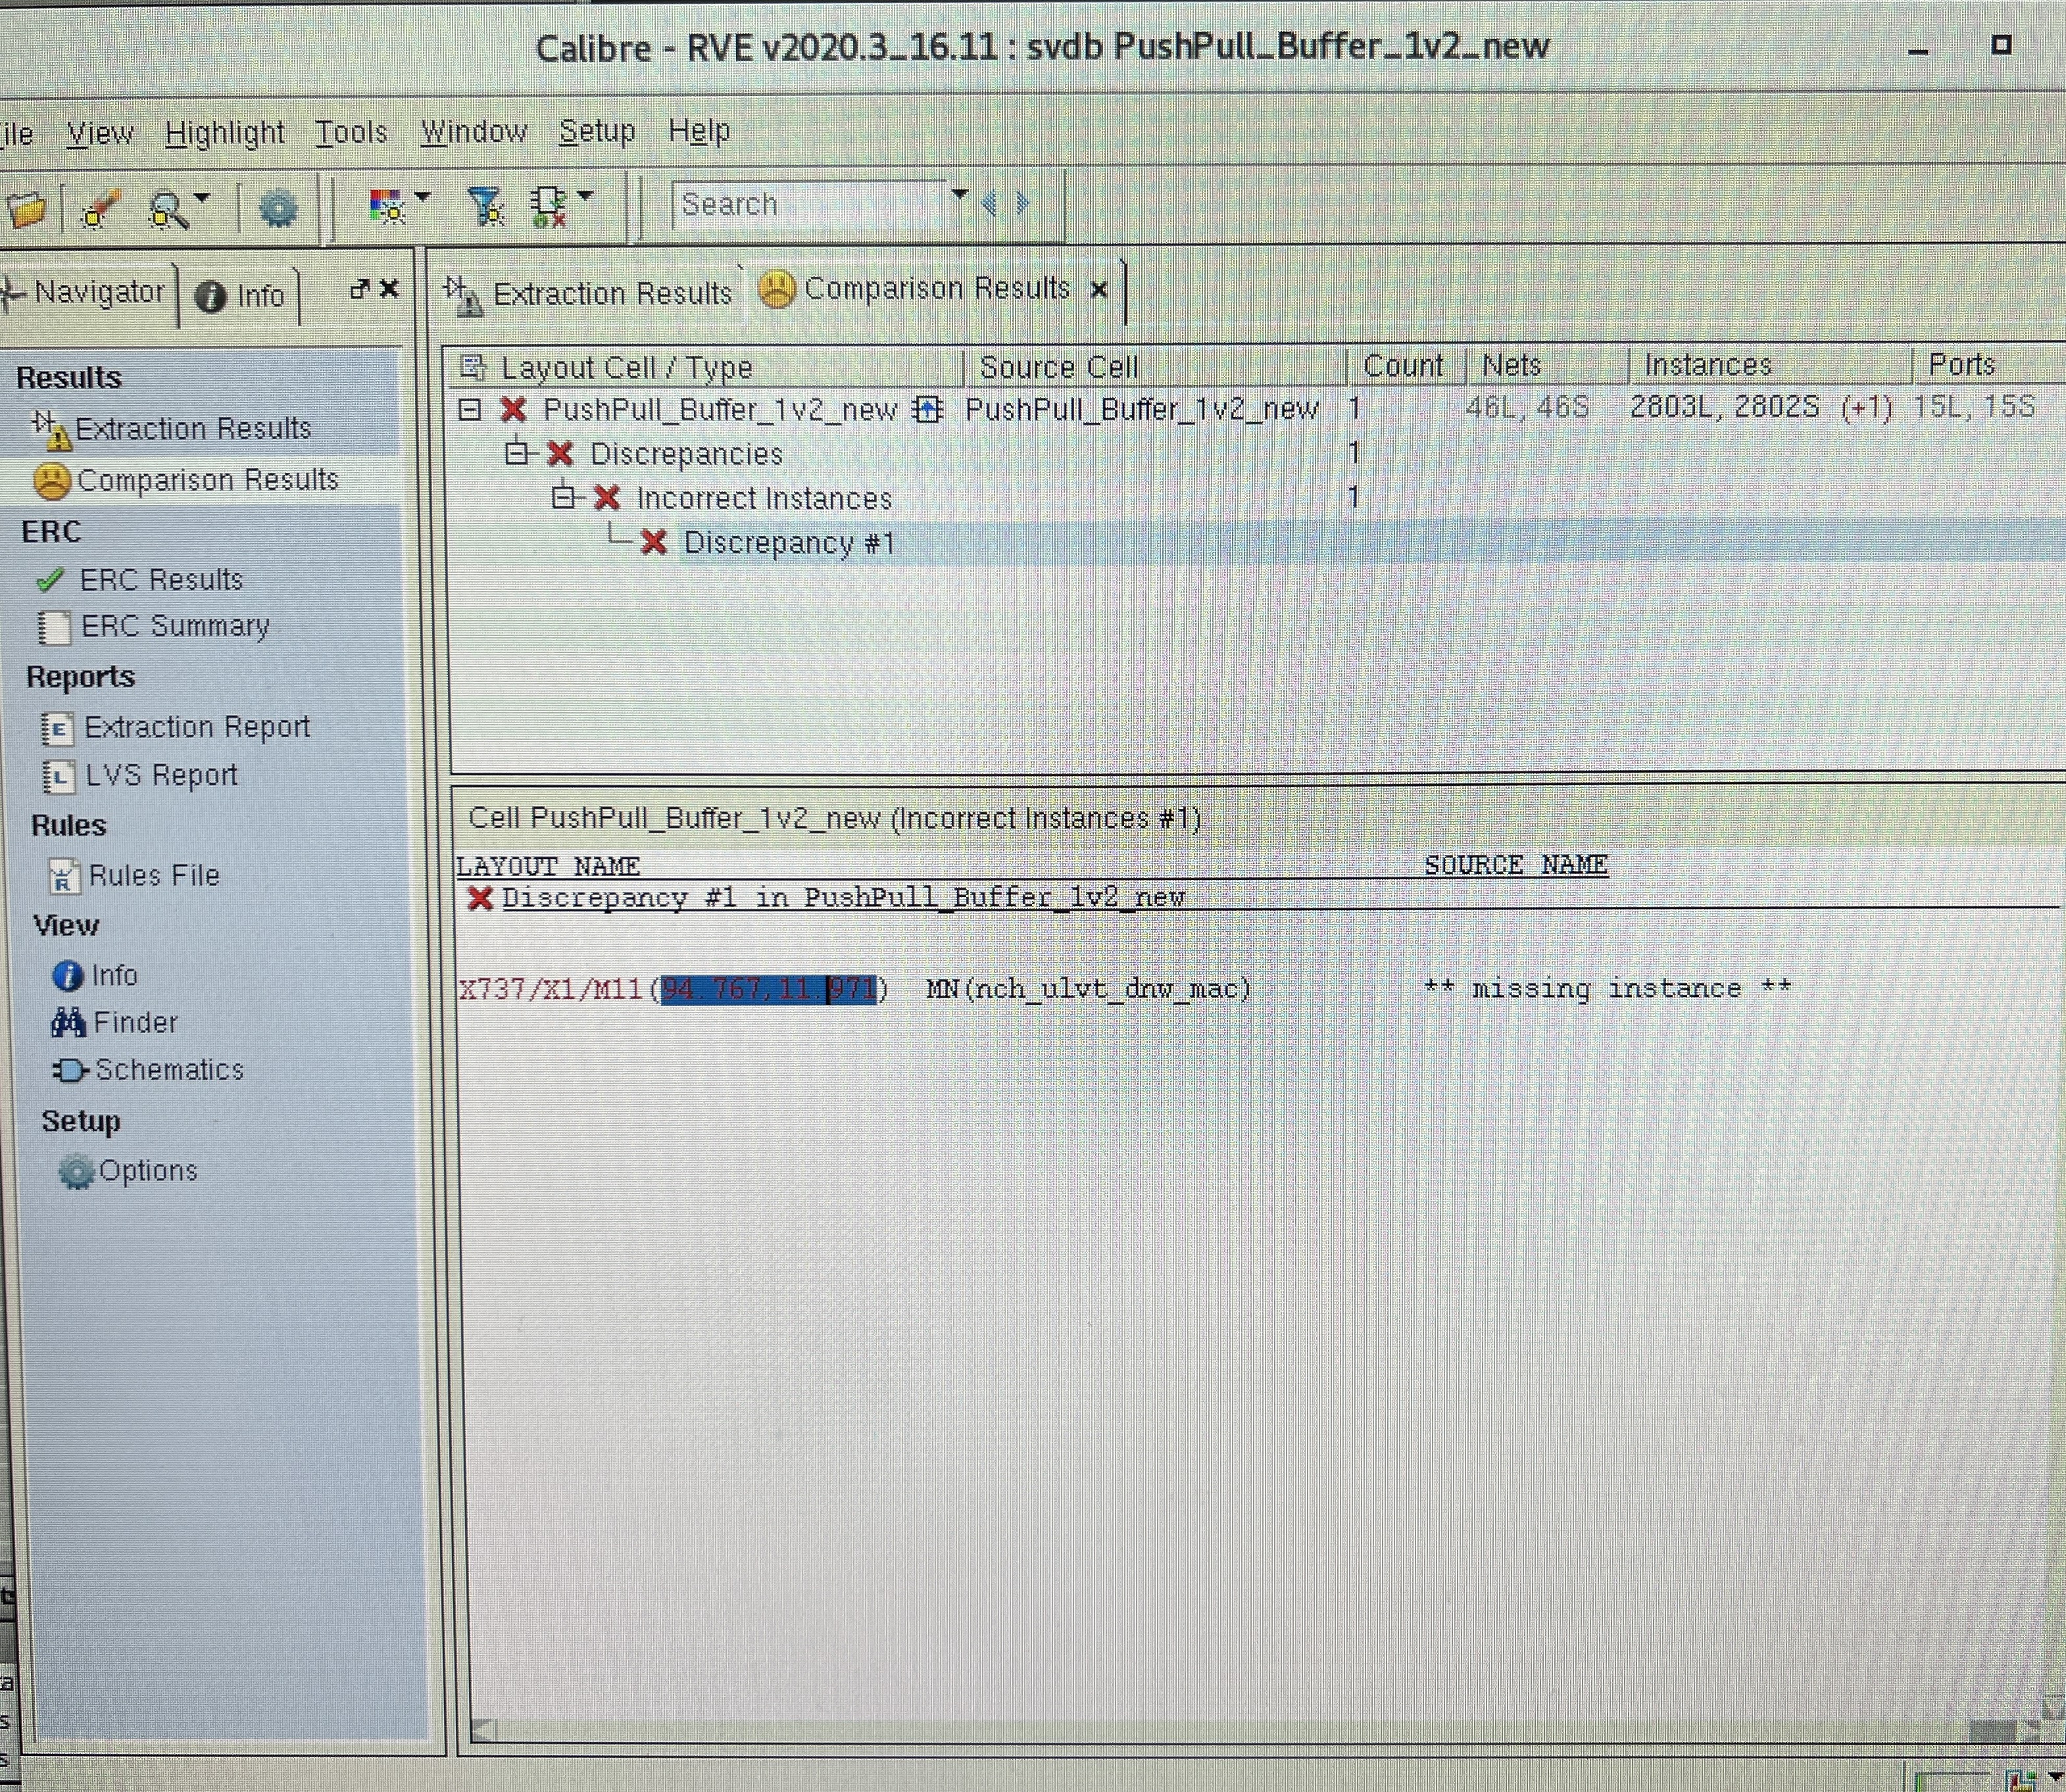Close the Comparison Results tab

(1098, 290)
